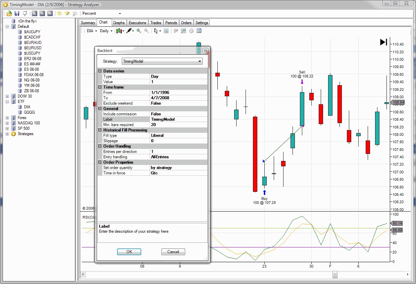This screenshot has width=416, height=284.
Task: Select the pointer cursor tool
Action: (x=156, y=31)
